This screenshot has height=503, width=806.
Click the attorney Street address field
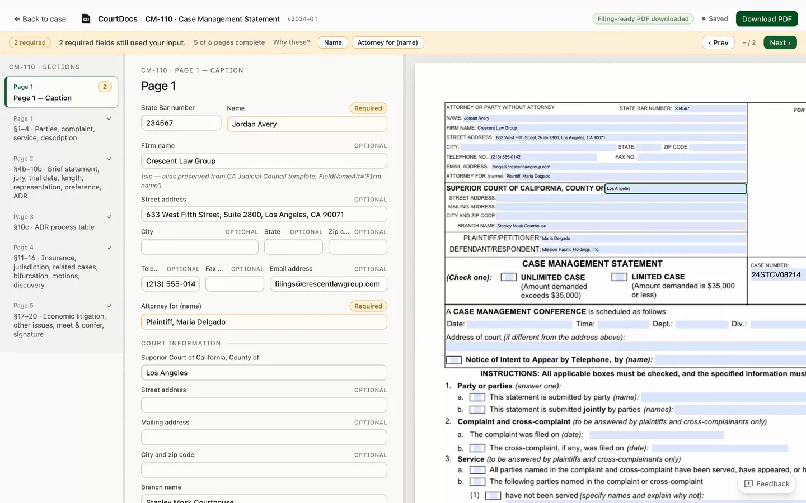(264, 215)
